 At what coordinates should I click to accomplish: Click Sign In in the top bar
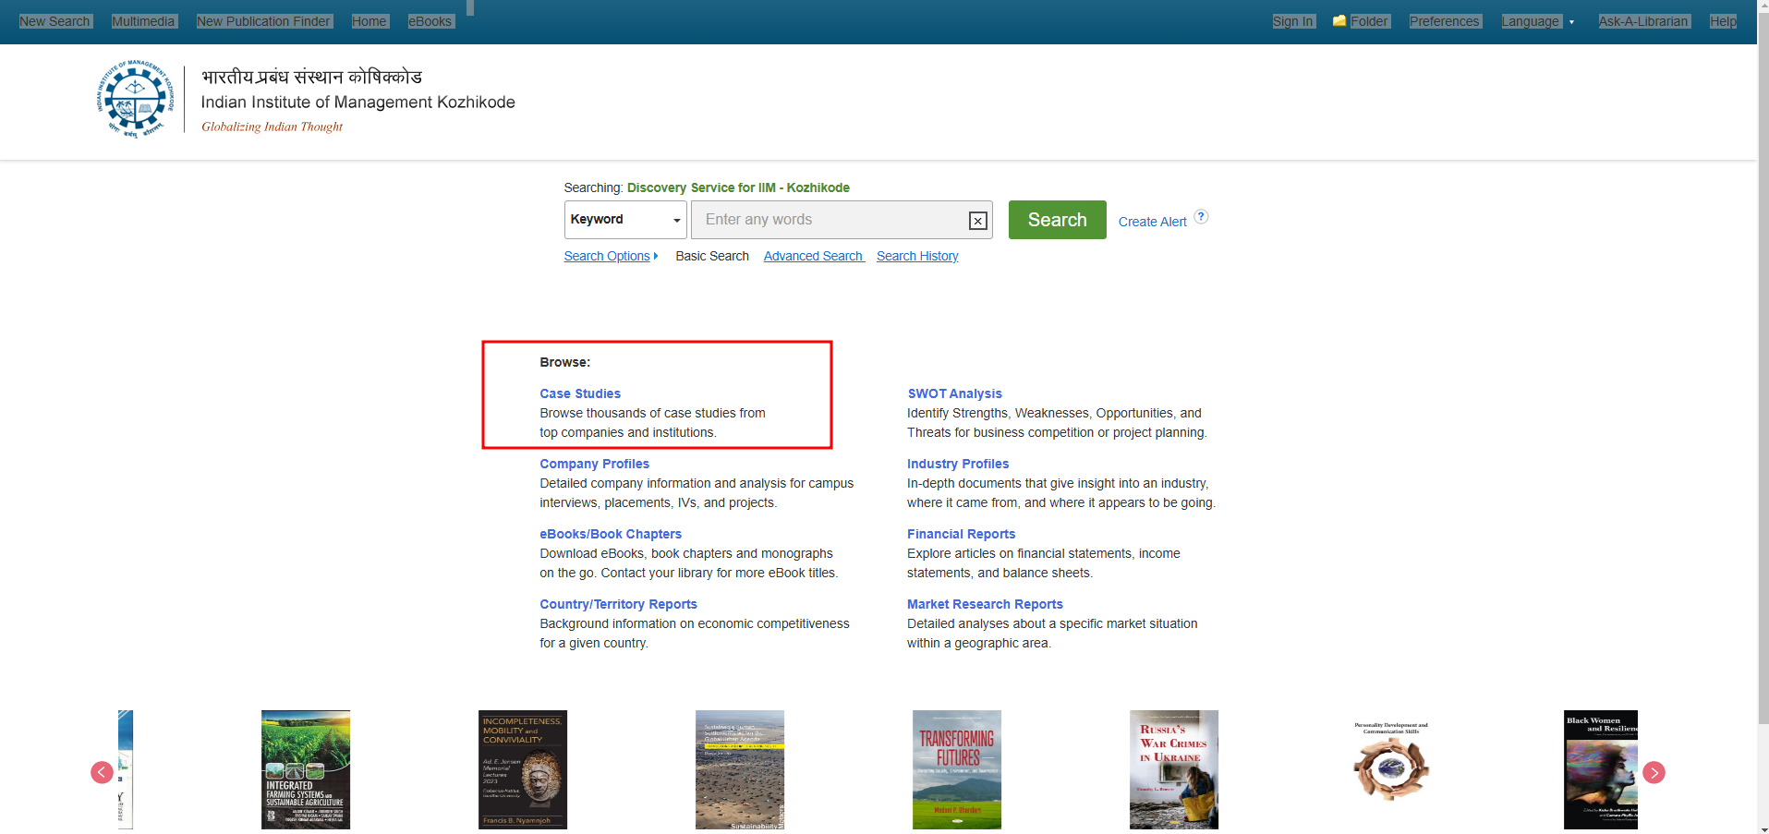[1292, 21]
